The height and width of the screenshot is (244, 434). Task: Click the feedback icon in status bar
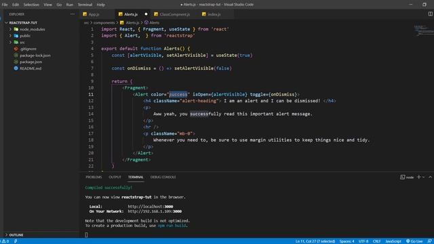click(429, 241)
